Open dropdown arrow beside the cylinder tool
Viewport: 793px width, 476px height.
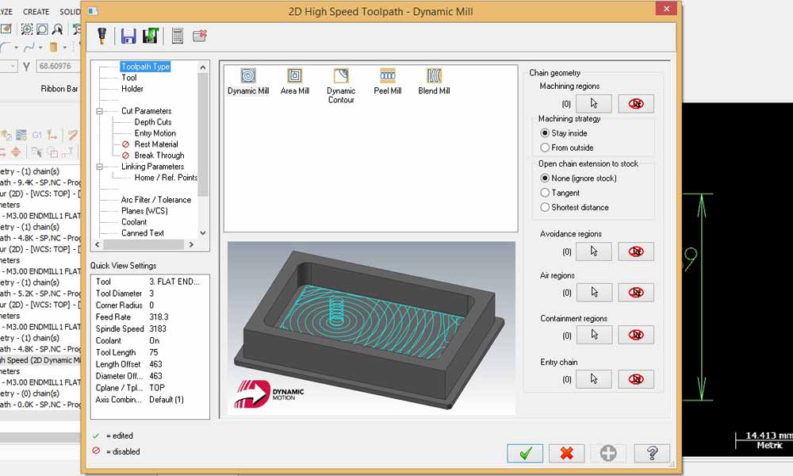pos(65,48)
